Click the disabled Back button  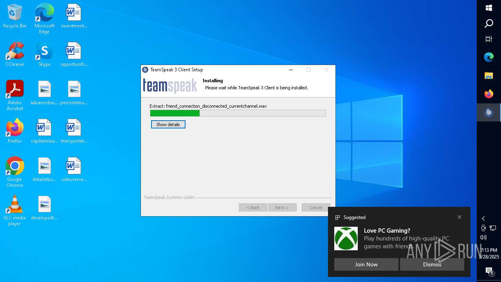coord(253,208)
